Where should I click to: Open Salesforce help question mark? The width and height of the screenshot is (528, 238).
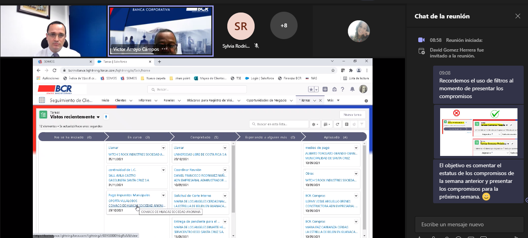[x=343, y=89]
